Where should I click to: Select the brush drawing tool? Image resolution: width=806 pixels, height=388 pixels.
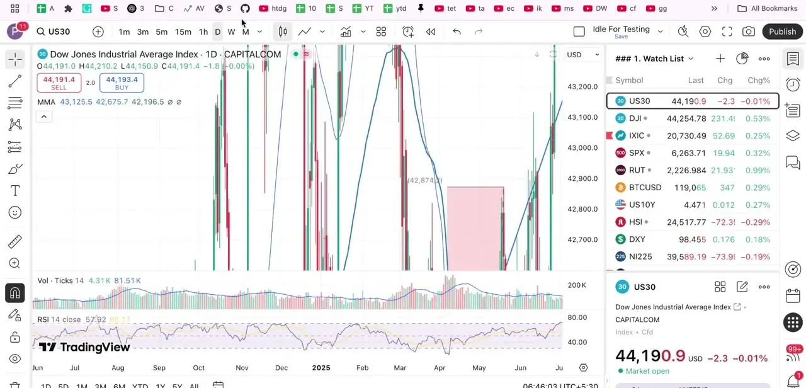(x=15, y=169)
